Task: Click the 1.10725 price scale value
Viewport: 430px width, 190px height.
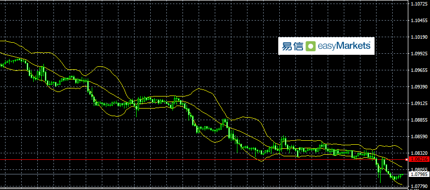Action: coord(419,4)
